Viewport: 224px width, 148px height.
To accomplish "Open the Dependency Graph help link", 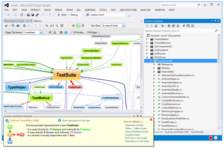I will point(134,125).
